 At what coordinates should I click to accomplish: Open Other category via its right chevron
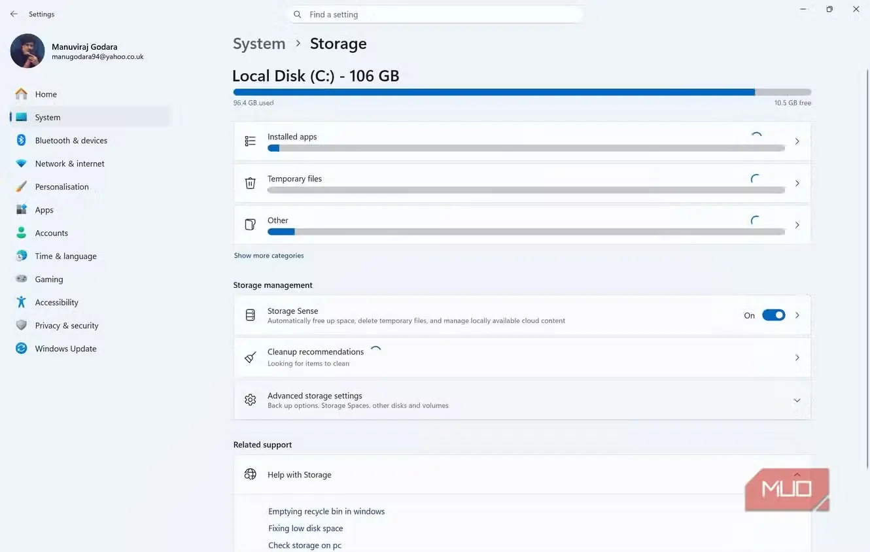click(x=797, y=225)
